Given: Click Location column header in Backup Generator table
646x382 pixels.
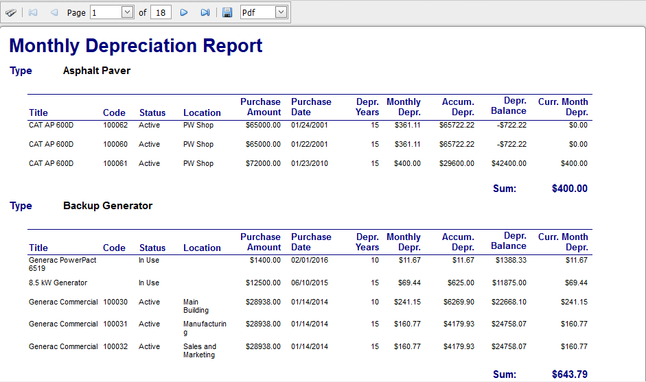Looking at the screenshot, I should 202,248.
